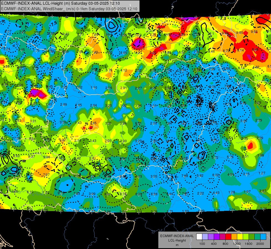Click the '100' legend tick label
The image size is (271, 249).
[x=202, y=244]
